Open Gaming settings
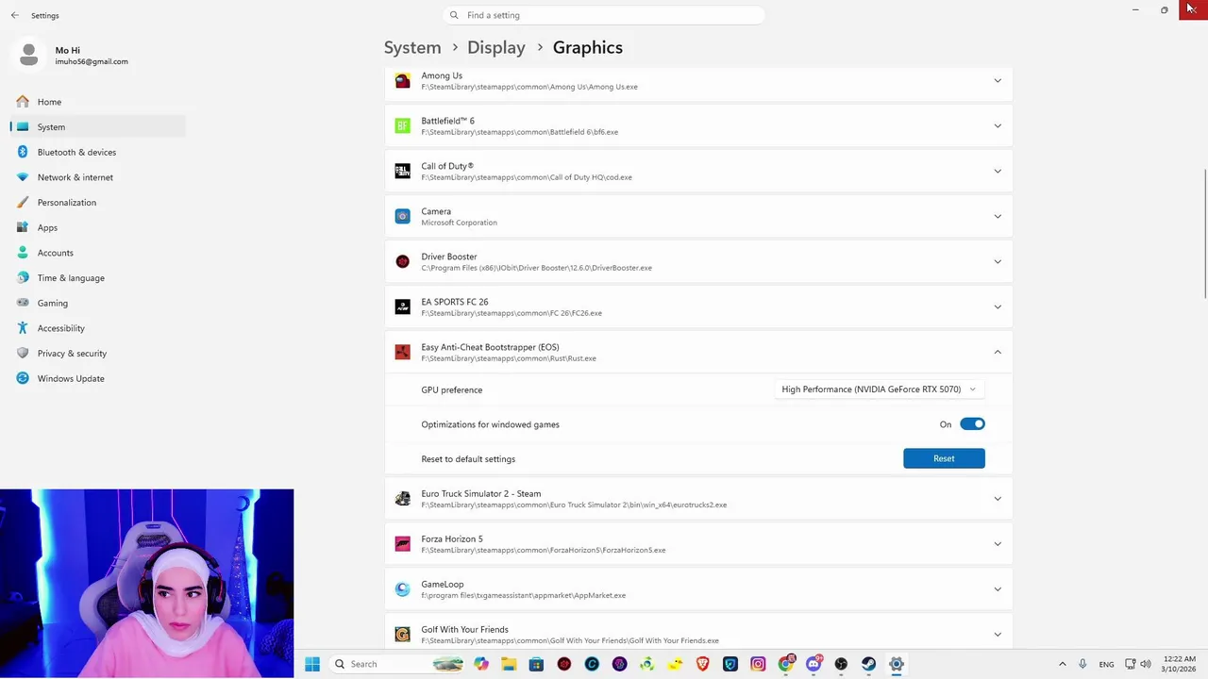 (x=98, y=303)
